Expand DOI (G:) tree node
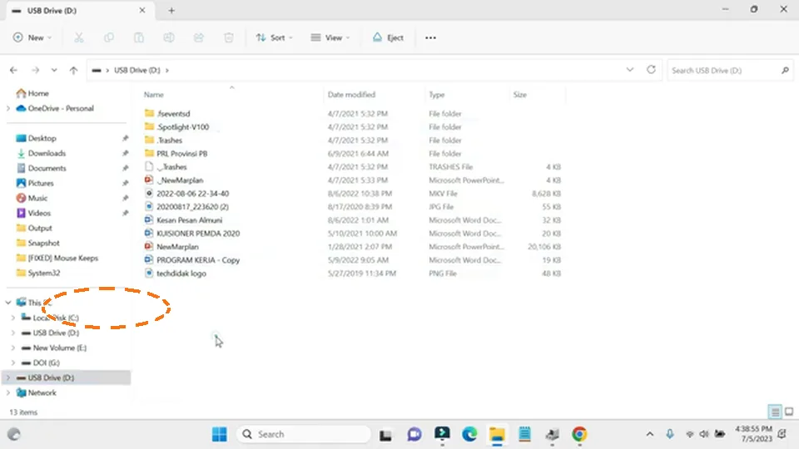Image resolution: width=799 pixels, height=449 pixels. click(13, 363)
